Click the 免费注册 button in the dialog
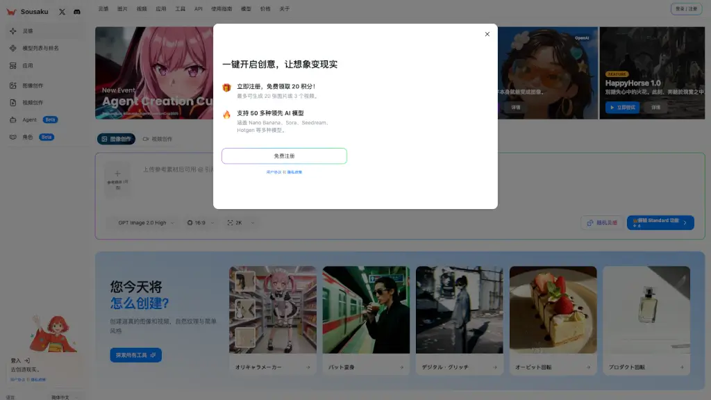This screenshot has width=711, height=400. [x=284, y=156]
